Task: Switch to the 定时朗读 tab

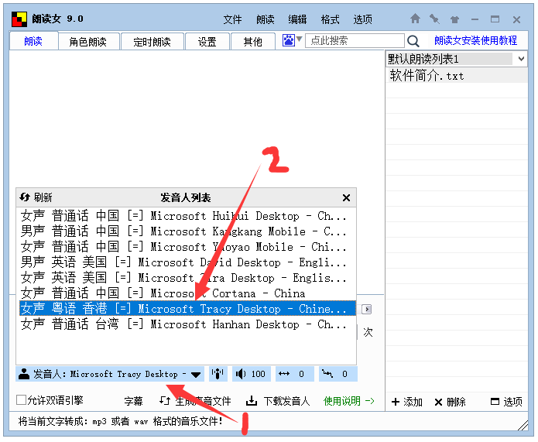Action: [x=152, y=42]
